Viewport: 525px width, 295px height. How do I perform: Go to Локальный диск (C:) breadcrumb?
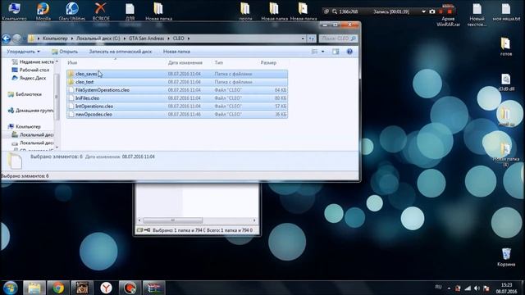coord(98,39)
